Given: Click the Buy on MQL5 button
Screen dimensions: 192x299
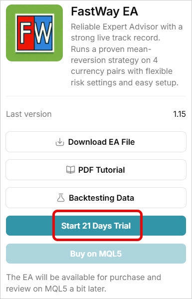Looking at the screenshot, I should pyautogui.click(x=96, y=254).
